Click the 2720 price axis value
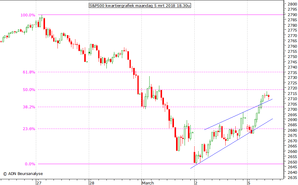The height and width of the screenshot is (185, 298). click(x=293, y=88)
